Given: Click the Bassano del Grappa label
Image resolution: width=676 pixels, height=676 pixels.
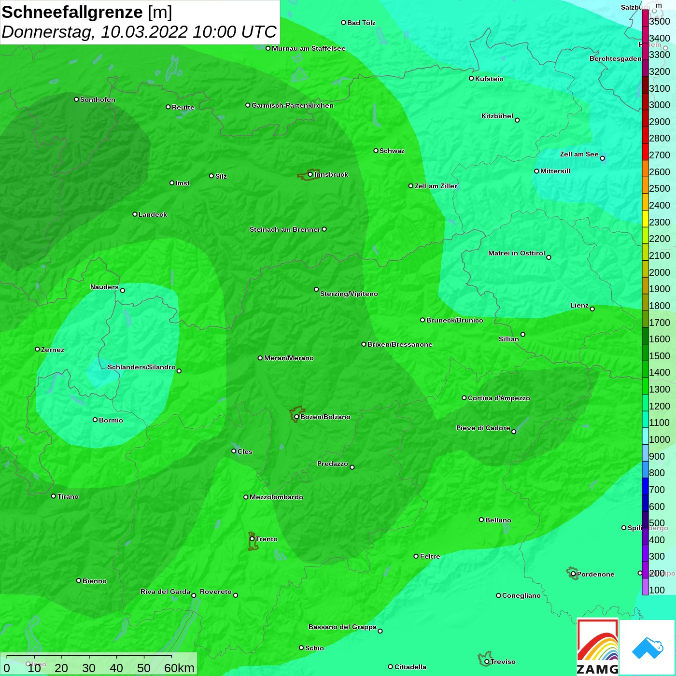Looking at the screenshot, I should point(343,627).
